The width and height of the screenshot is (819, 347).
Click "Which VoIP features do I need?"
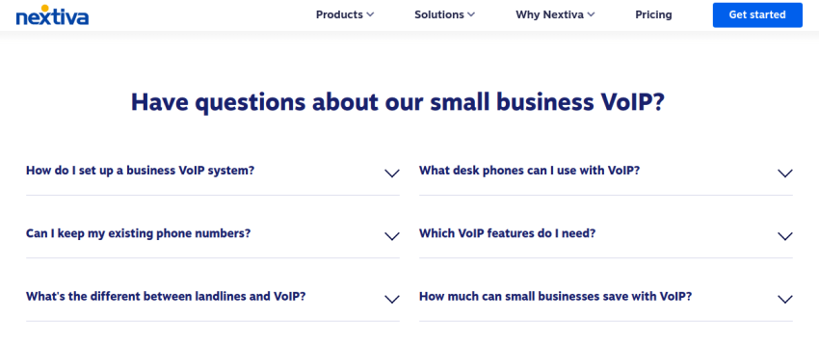pyautogui.click(x=507, y=233)
